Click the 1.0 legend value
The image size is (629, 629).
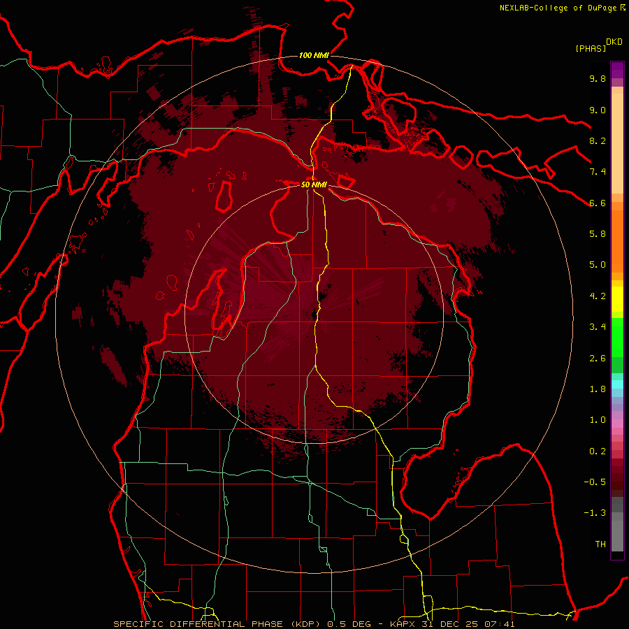pos(598,419)
